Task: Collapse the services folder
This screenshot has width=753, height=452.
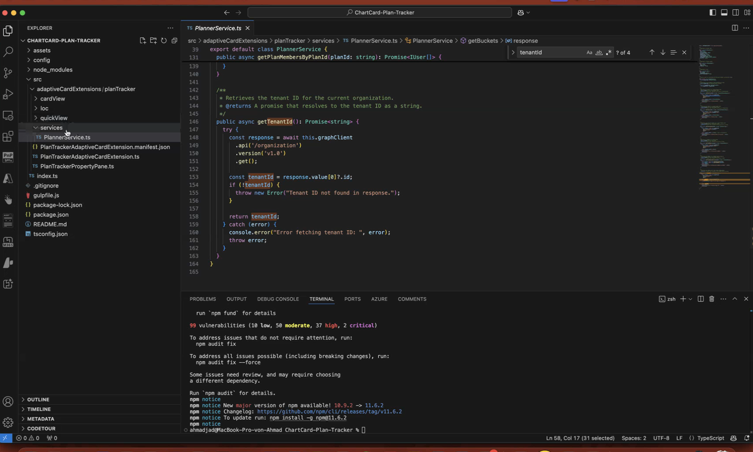Action: 51,128
